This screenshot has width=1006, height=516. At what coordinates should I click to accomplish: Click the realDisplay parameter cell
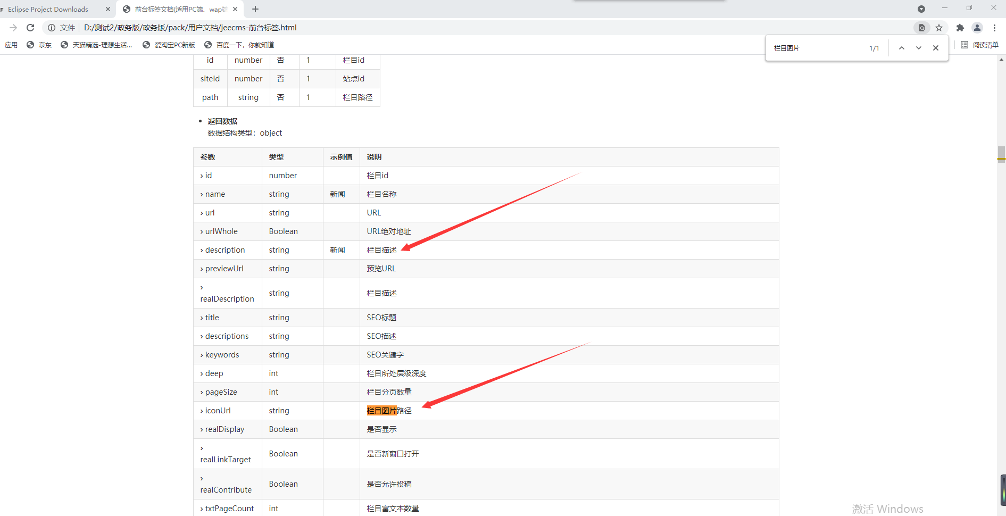click(x=228, y=429)
